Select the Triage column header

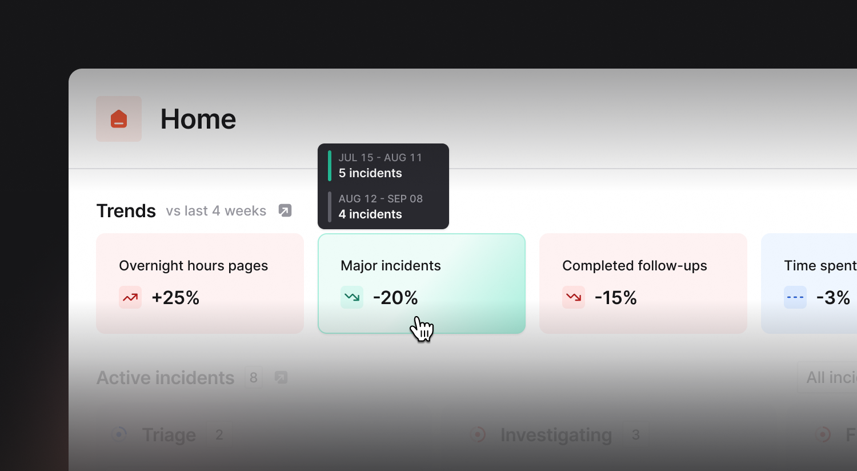[x=169, y=435]
